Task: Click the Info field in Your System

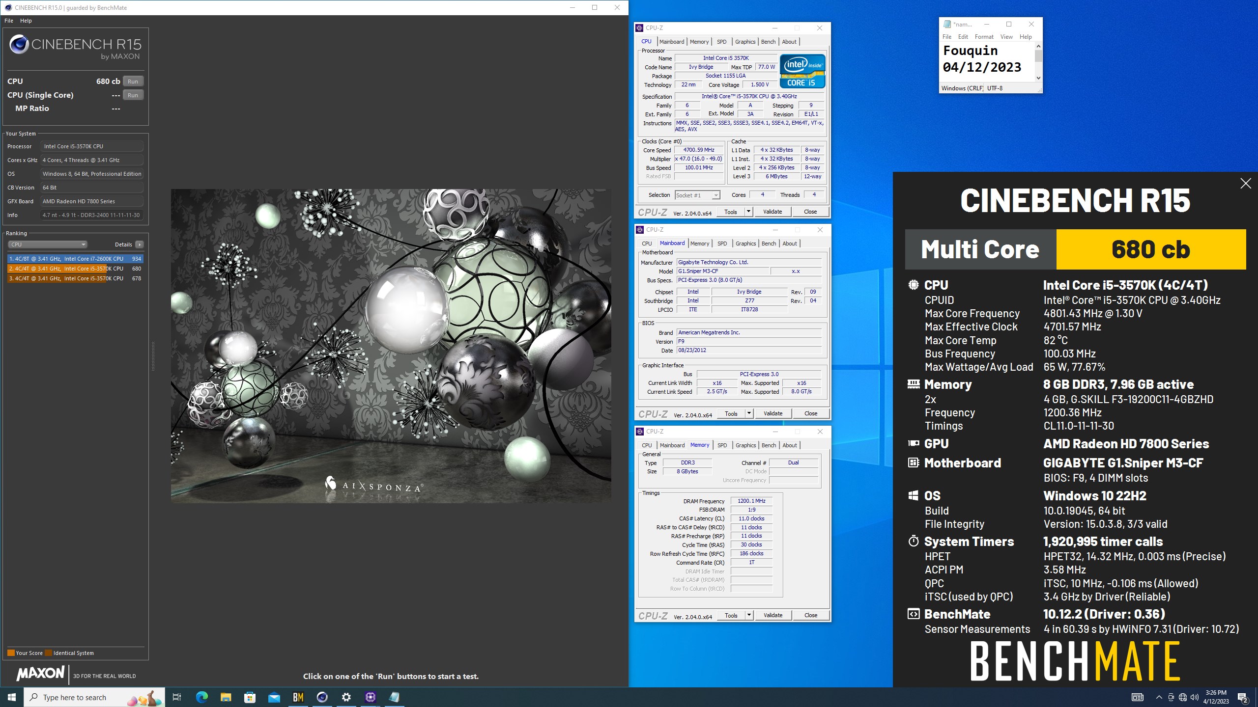Action: [92, 215]
